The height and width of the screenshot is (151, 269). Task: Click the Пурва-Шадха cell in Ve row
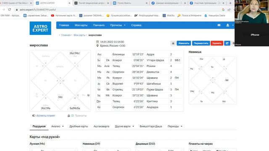155,89
